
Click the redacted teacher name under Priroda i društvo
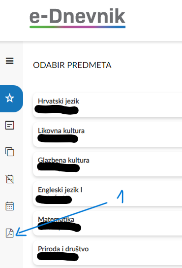pyautogui.click(x=58, y=257)
